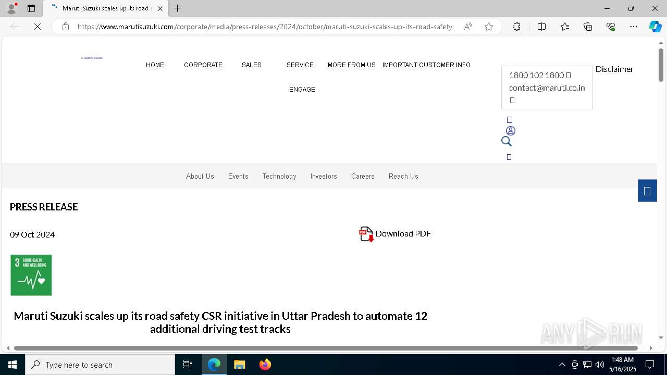Open the Windows Start menu

[x=13, y=365]
